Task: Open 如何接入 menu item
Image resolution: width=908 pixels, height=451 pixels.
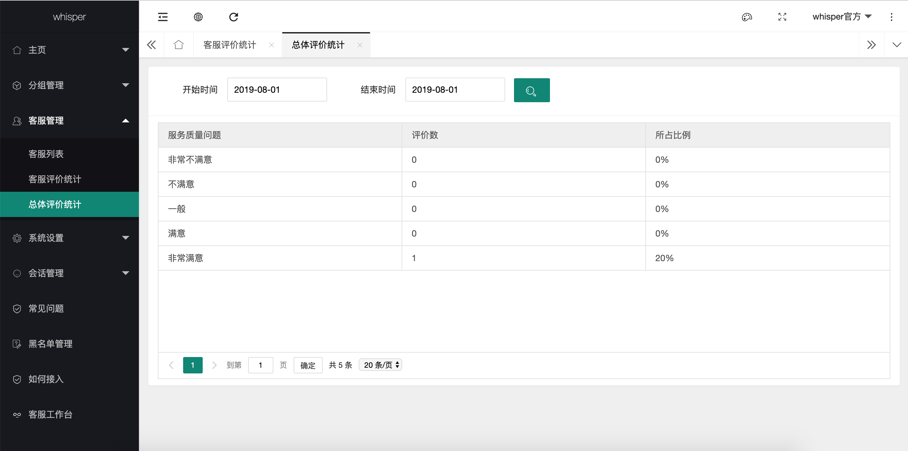Action: pos(69,379)
